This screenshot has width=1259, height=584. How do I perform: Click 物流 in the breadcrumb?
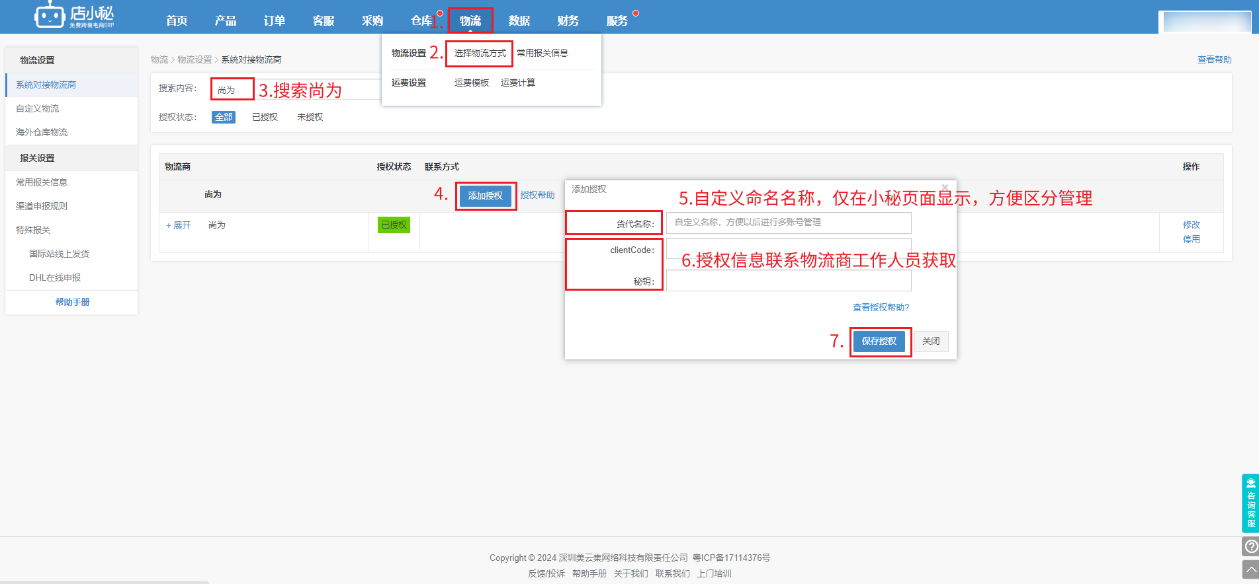pyautogui.click(x=159, y=59)
